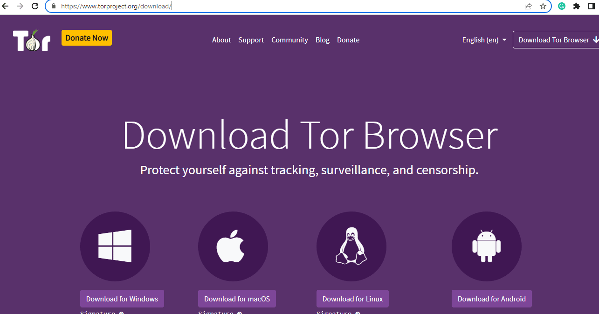599x314 pixels.
Task: Click the Windows logo circle
Action: (115, 246)
